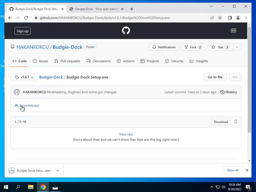
Task: Toggle the Chrome side panel icon
Action: coord(230,18)
